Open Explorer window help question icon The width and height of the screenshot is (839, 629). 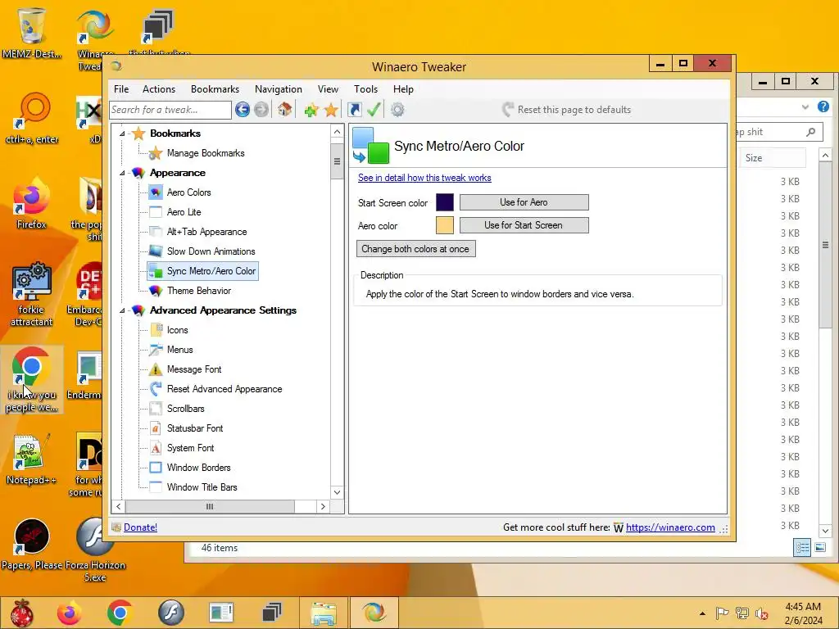coord(823,106)
